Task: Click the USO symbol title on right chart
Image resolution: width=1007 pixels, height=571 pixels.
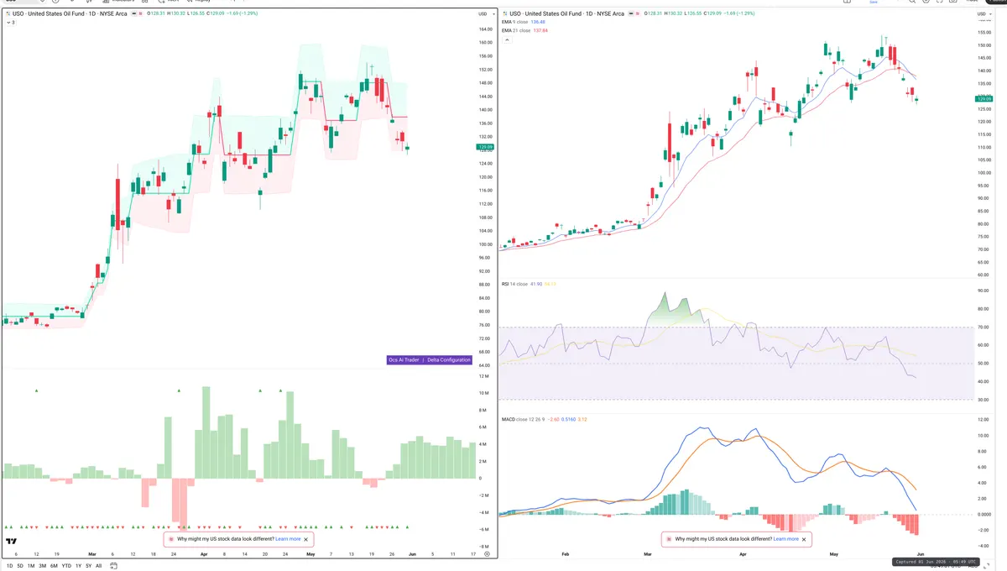Action: (566, 13)
